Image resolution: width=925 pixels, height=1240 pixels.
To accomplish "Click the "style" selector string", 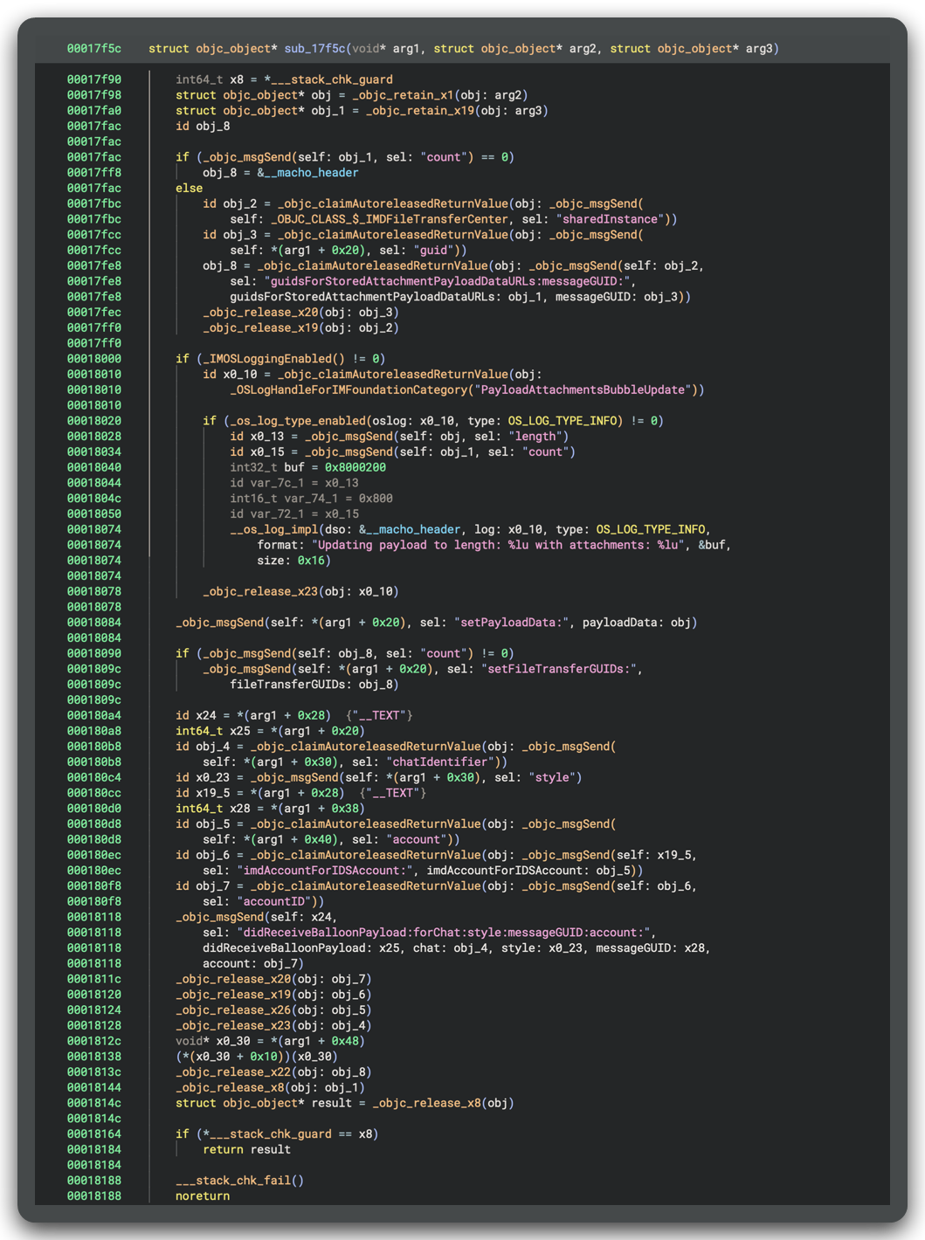I will pyautogui.click(x=552, y=778).
